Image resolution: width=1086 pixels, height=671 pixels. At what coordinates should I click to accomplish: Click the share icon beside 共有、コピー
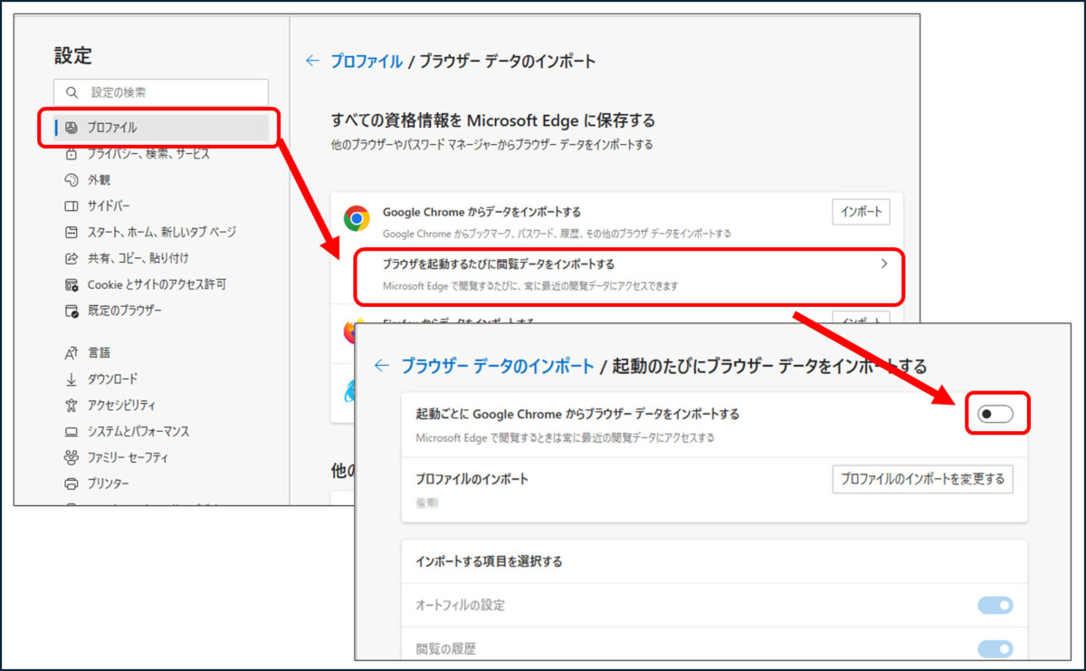pyautogui.click(x=71, y=258)
